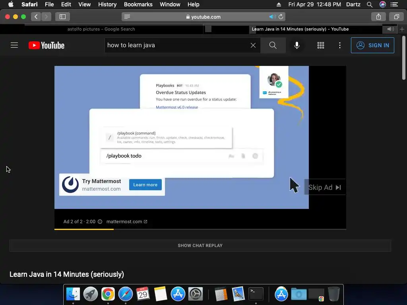This screenshot has width=407, height=305.
Task: Open System Preferences gear in Dock
Action: pyautogui.click(x=195, y=294)
